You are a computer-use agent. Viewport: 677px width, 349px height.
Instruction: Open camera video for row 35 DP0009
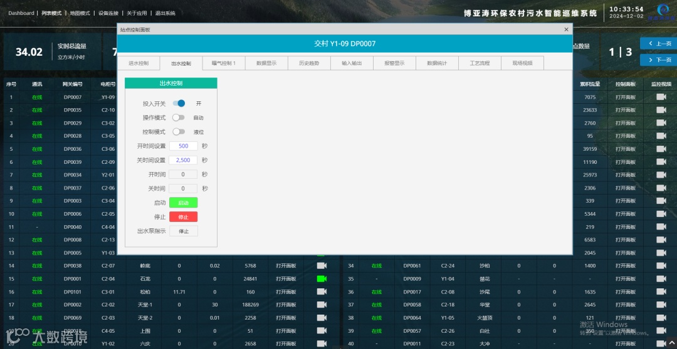tap(661, 279)
